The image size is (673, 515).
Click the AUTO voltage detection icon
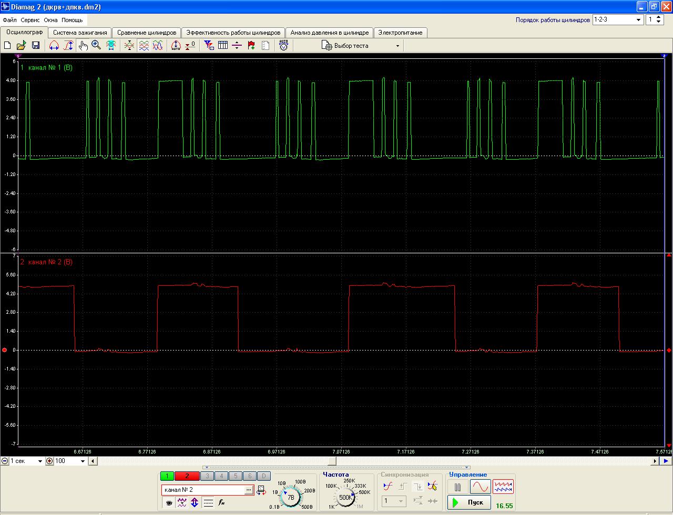283,46
